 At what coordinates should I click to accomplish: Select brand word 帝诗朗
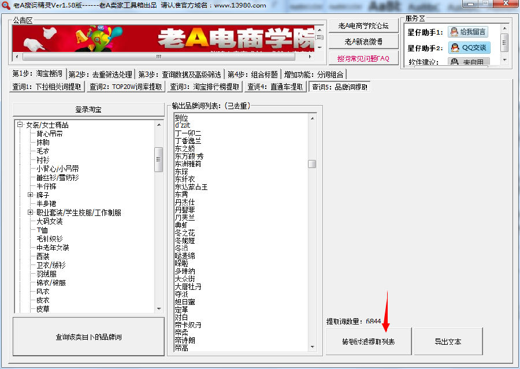(185, 340)
